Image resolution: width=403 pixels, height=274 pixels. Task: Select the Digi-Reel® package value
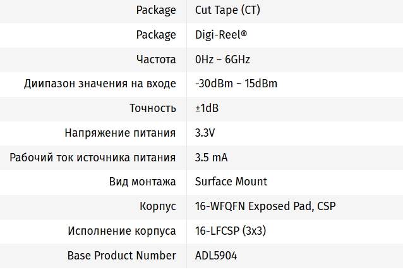221,35
